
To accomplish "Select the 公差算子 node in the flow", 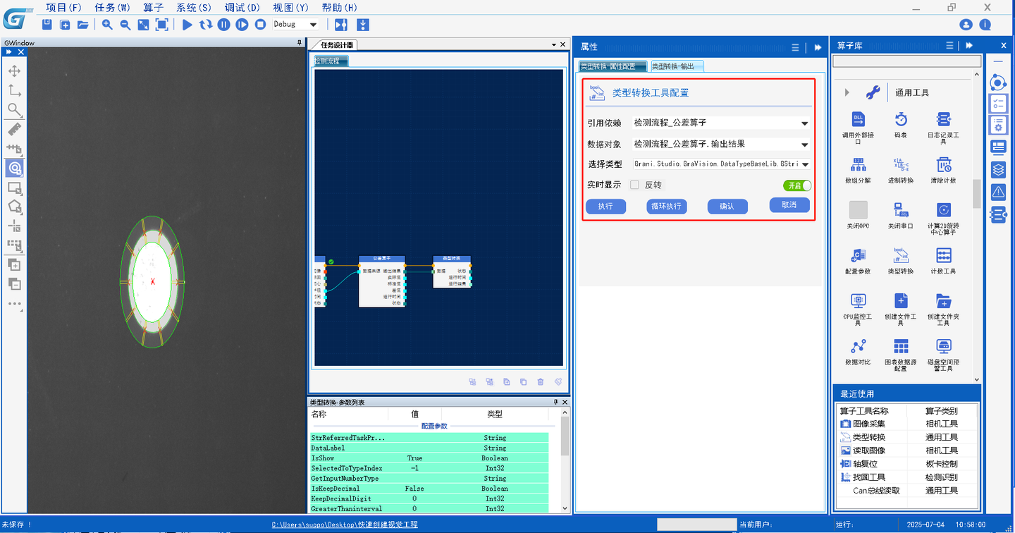I will [382, 281].
